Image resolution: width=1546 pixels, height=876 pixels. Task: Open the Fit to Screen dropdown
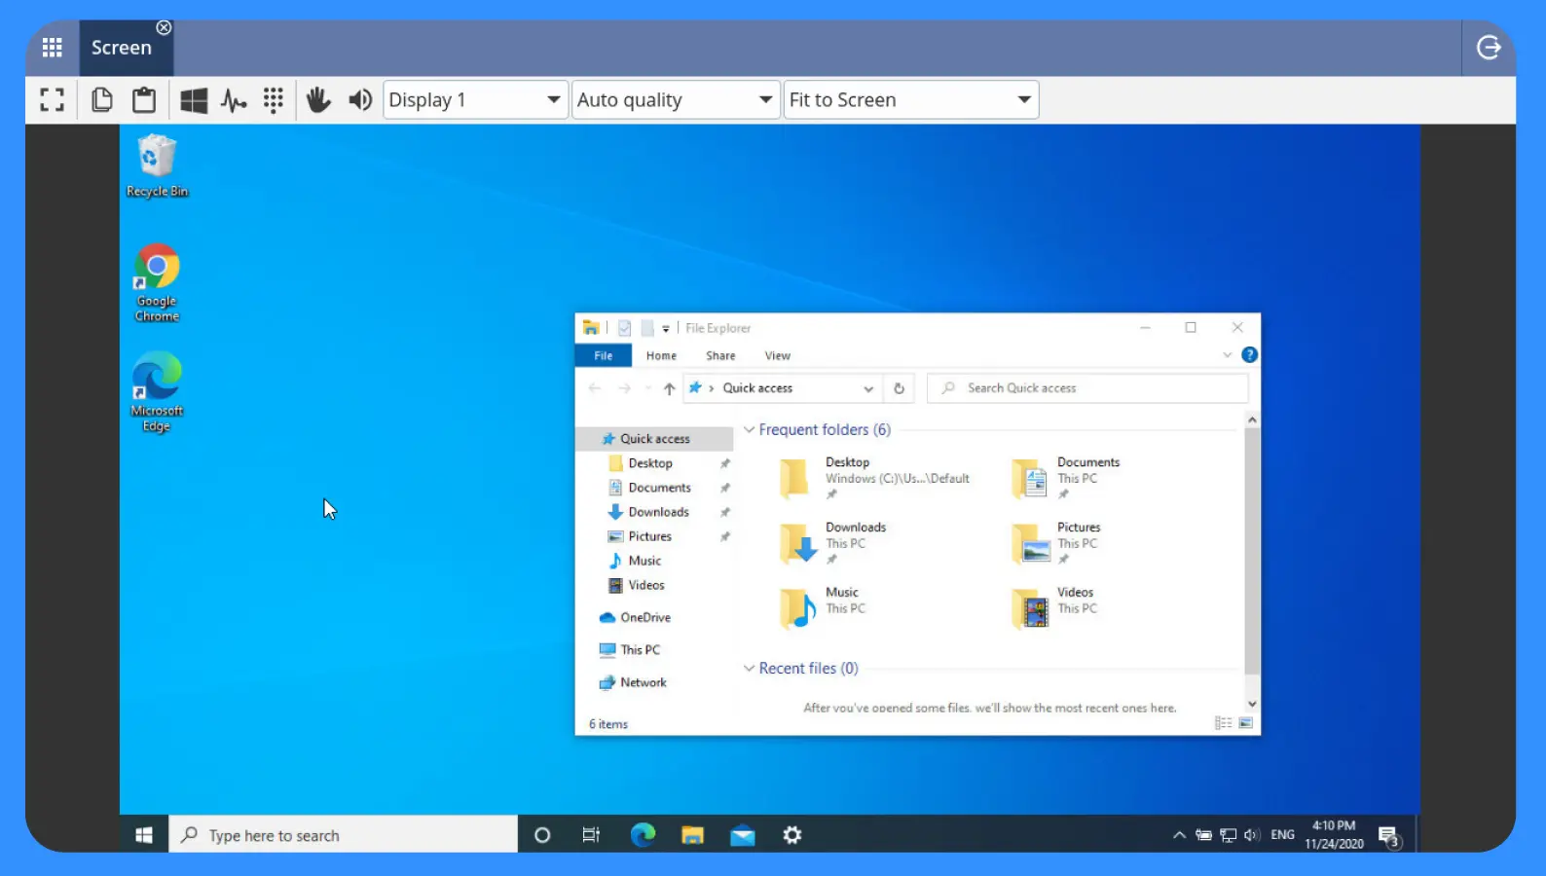911,99
